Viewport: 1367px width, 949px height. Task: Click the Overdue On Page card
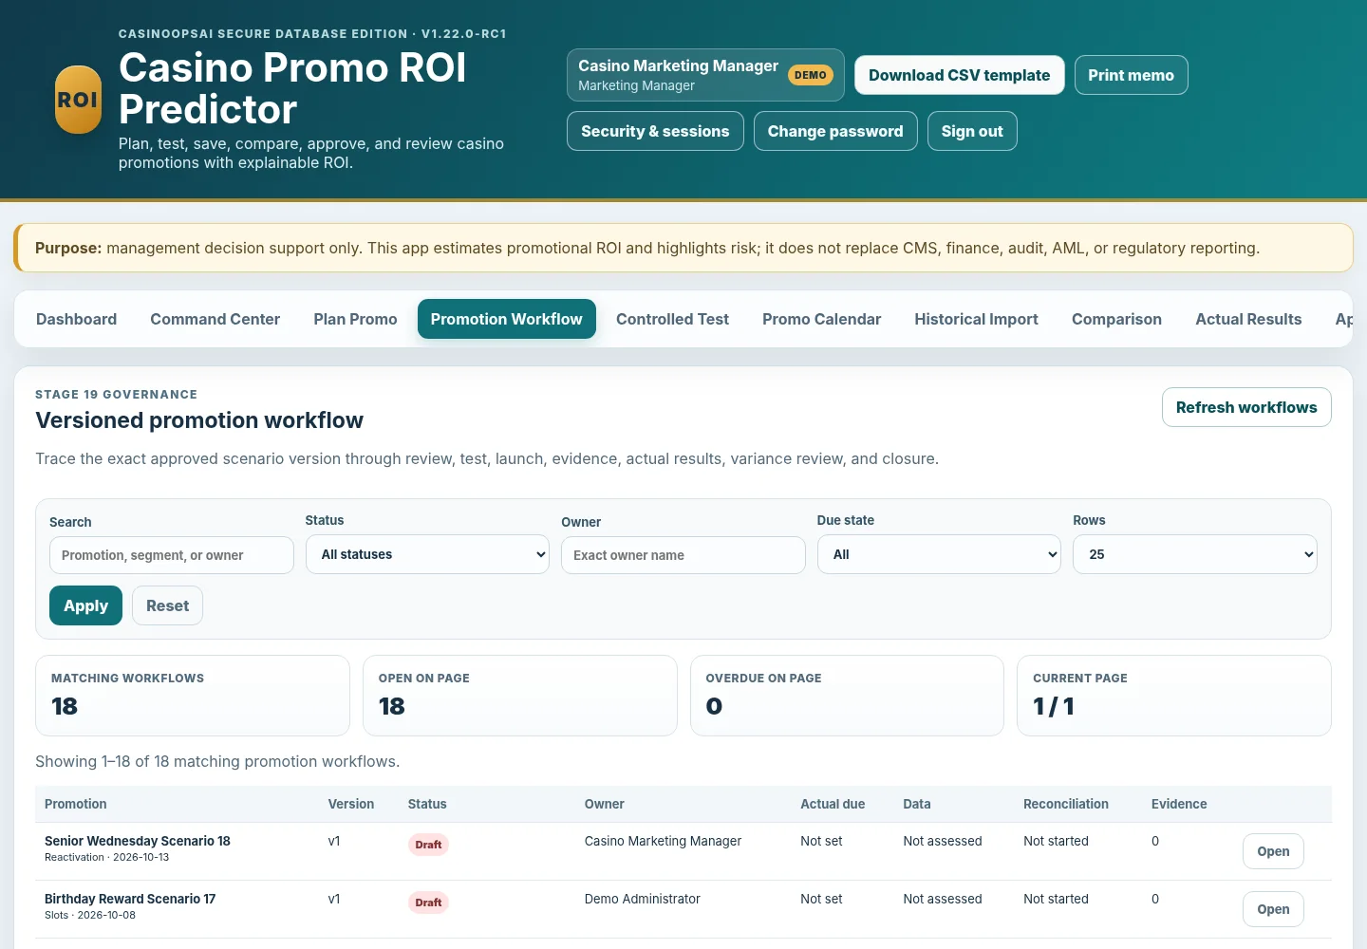pos(847,696)
